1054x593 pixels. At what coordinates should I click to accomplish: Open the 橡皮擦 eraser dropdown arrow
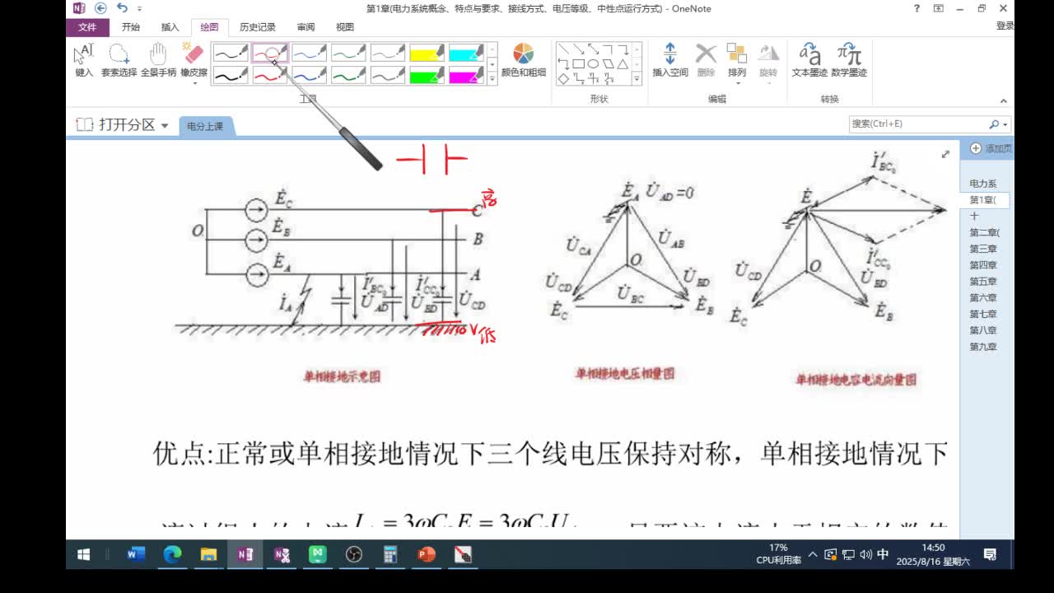(194, 83)
